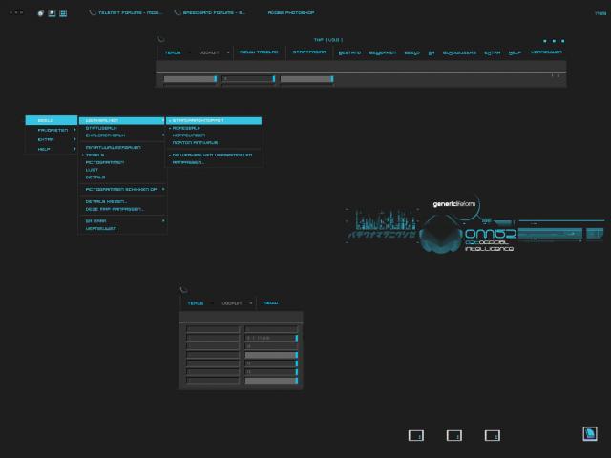Click Vernieuwen in the top browser toolbar
The width and height of the screenshot is (611, 458).
pyautogui.click(x=546, y=52)
